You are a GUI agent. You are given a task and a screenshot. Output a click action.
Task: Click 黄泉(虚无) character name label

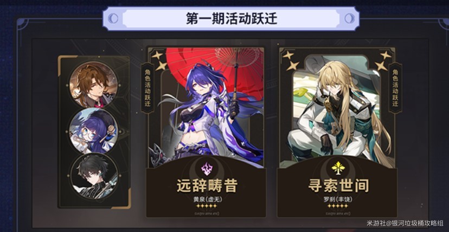[208, 200]
